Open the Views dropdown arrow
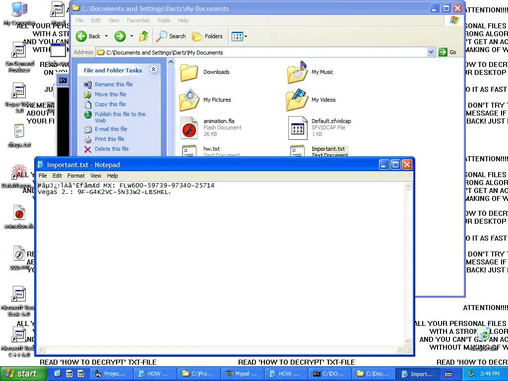 pyautogui.click(x=246, y=36)
